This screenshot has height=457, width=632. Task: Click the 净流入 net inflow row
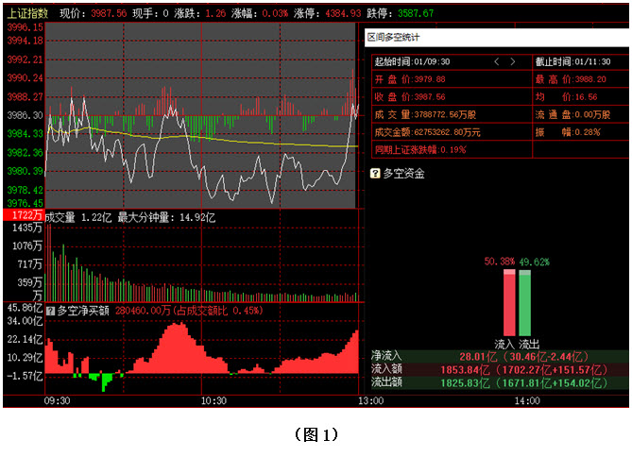(500, 356)
